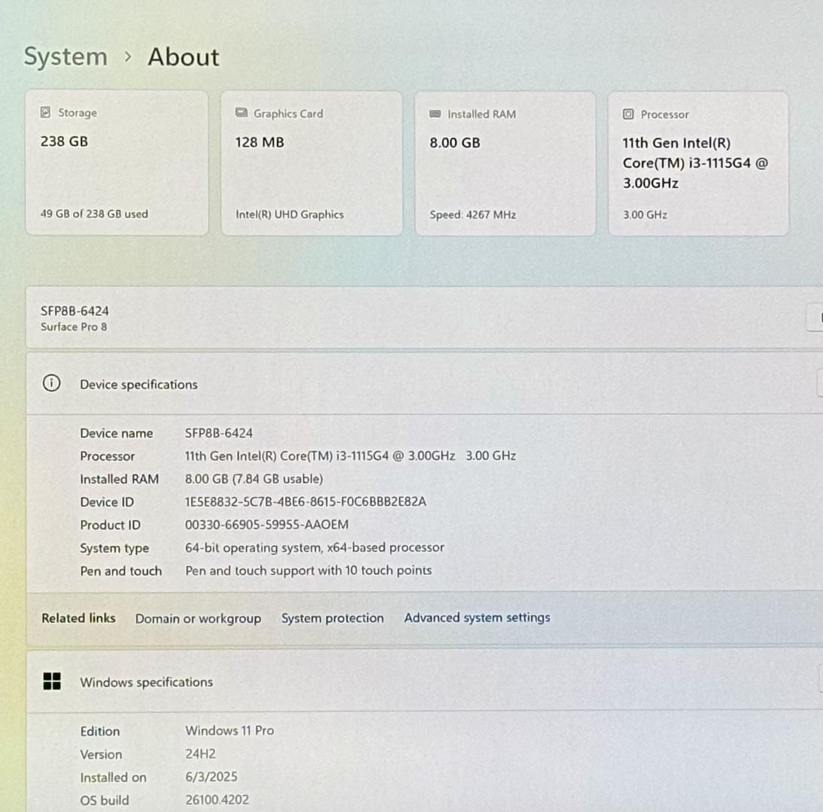Click the Storage label in the top card

coord(77,113)
